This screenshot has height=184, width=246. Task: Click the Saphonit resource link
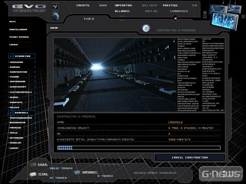(90, 172)
